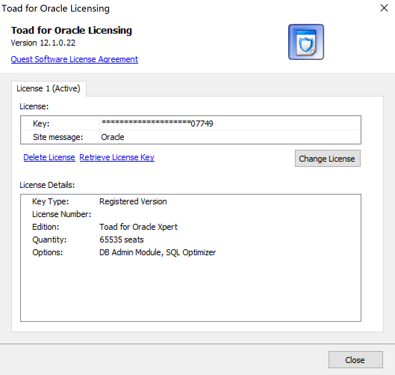
Task: Click the License Number label
Action: pos(62,214)
